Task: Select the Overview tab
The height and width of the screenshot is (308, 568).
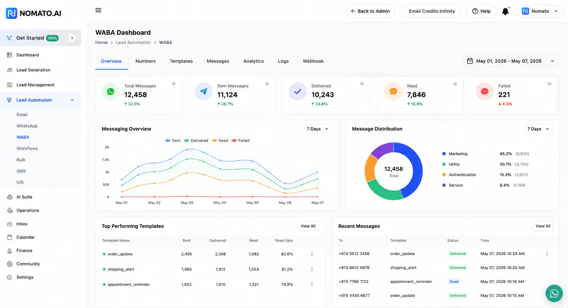Action: pos(111,61)
